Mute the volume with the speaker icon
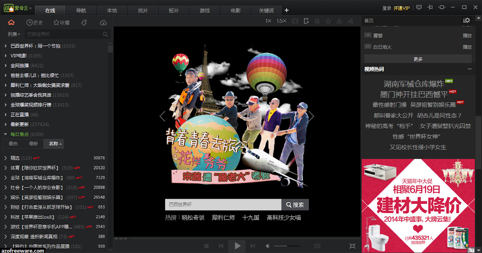This screenshot has width=482, height=253. pos(267,246)
